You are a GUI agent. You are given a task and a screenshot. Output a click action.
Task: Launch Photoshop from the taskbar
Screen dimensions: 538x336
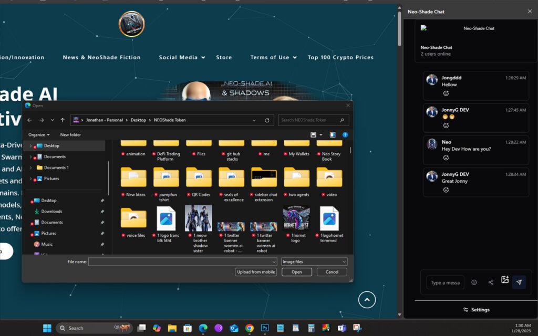tap(265, 328)
